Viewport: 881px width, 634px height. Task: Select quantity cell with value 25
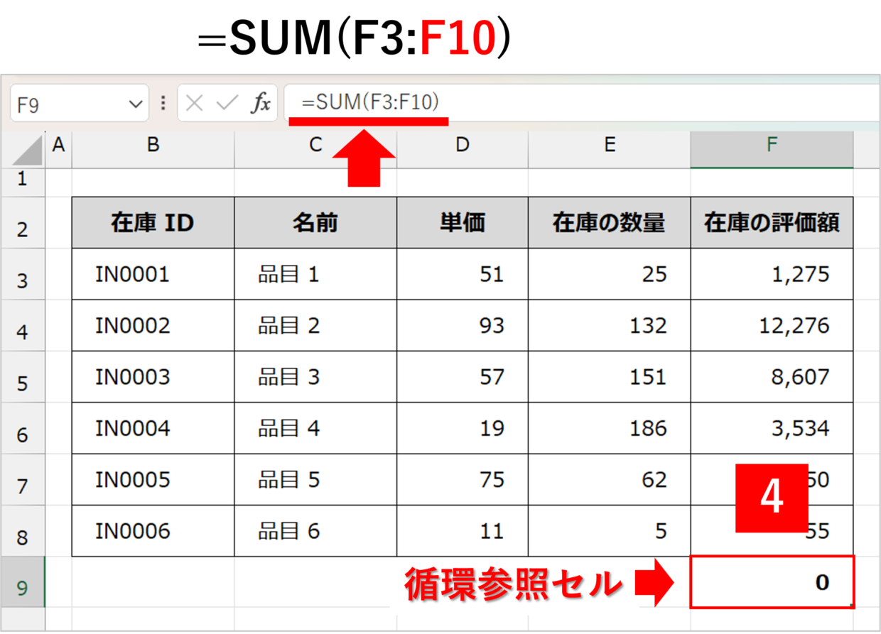click(610, 274)
